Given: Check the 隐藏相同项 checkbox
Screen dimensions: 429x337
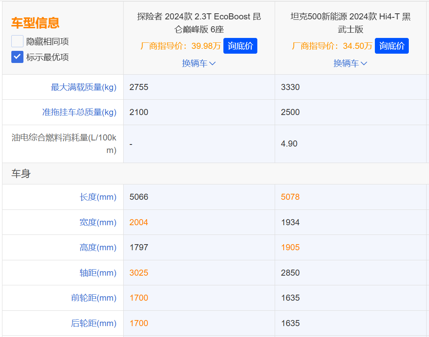Looking at the screenshot, I should coord(17,41).
